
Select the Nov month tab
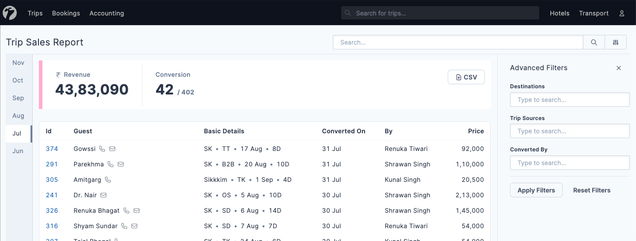[18, 63]
